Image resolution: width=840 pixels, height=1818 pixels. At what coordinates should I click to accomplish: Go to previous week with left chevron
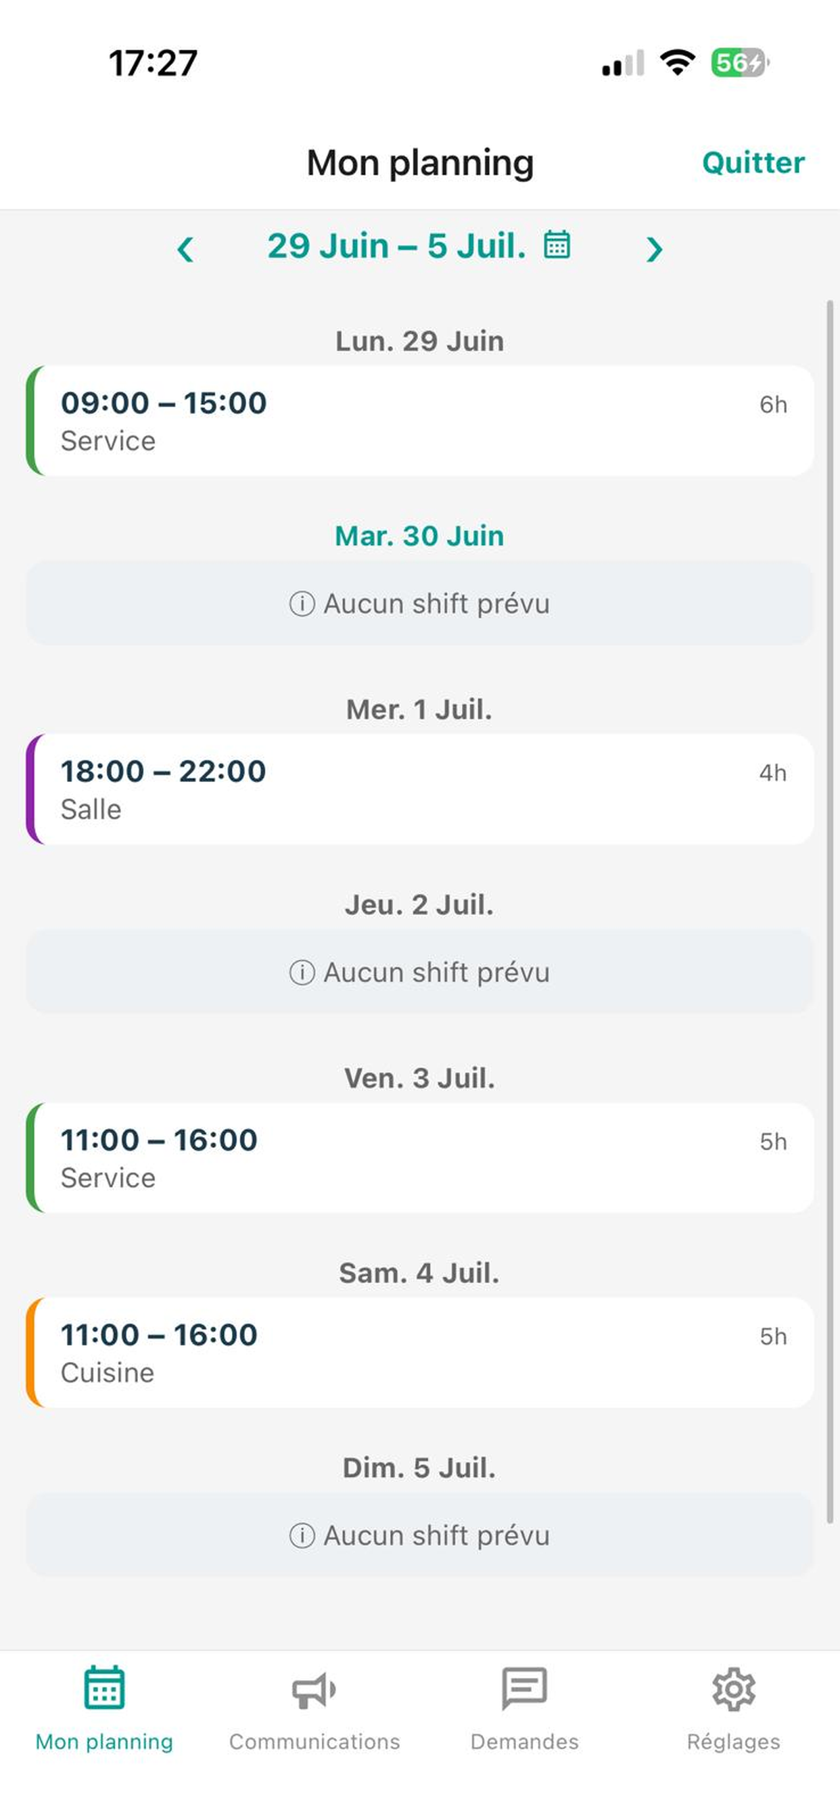point(185,249)
